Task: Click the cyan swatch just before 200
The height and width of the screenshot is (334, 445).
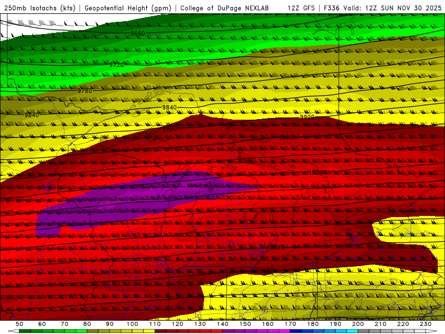Action: tap(352, 331)
